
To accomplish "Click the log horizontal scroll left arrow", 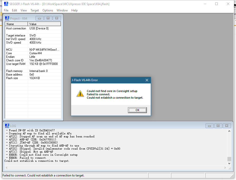I will point(7,168).
